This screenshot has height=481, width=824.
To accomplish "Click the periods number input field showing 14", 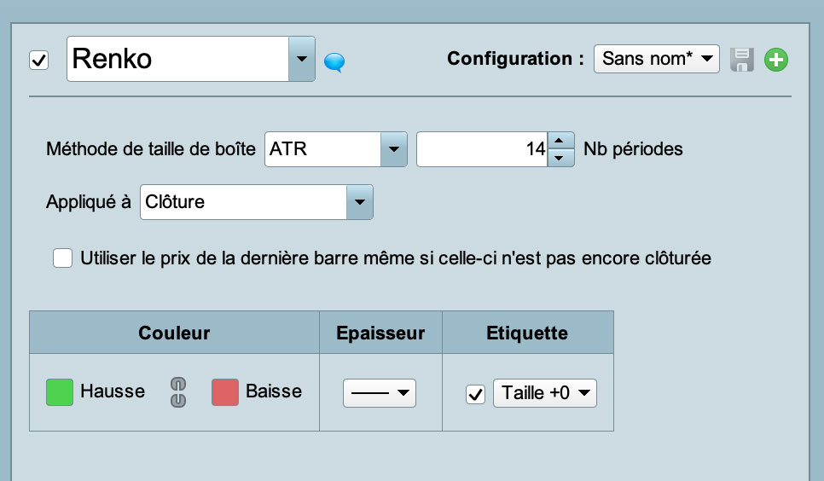I will pos(481,149).
